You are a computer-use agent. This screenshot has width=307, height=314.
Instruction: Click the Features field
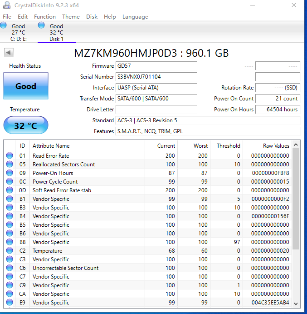click(x=208, y=131)
